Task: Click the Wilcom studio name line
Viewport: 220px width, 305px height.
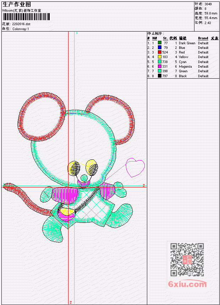Action: 21,11
